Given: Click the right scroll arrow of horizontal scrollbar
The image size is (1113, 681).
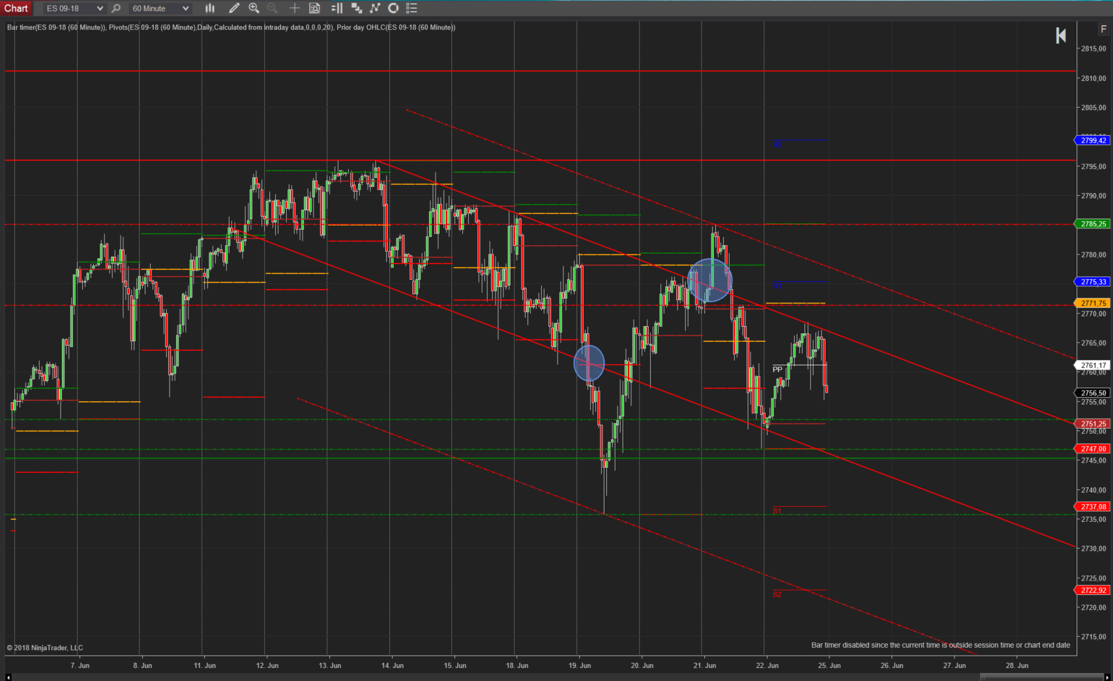Looking at the screenshot, I should (x=1108, y=677).
